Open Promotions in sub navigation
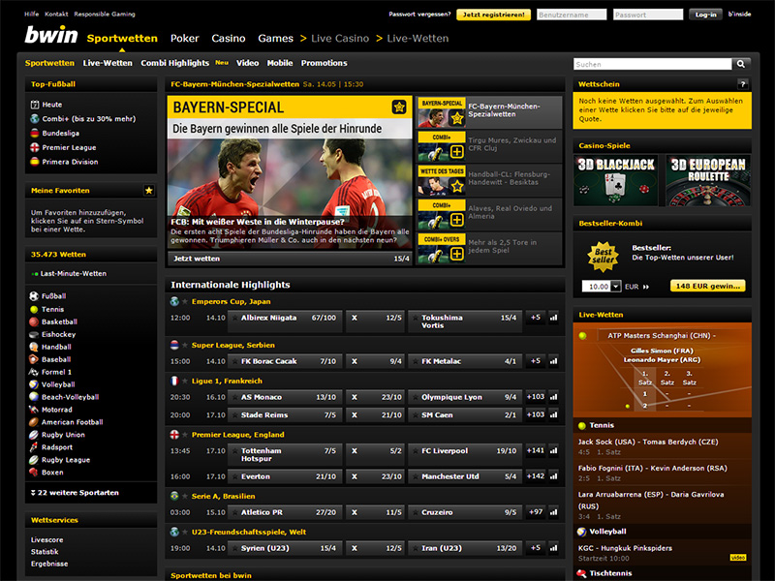Screen dimensions: 775x581 (325, 63)
